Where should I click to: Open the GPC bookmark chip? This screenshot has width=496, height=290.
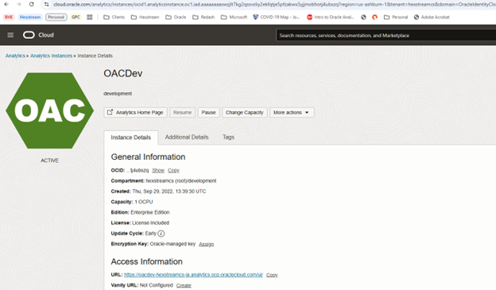coord(76,17)
